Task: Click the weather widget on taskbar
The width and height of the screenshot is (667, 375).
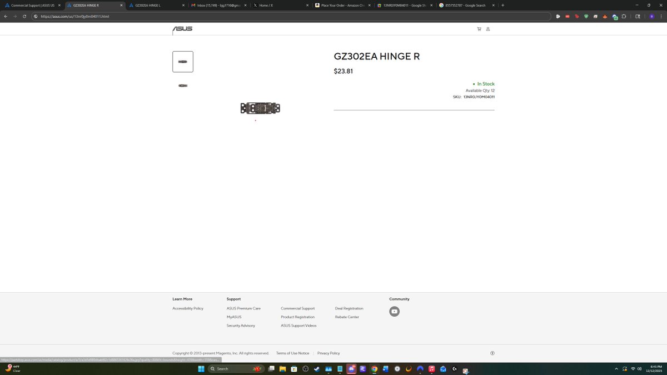Action: click(12, 368)
